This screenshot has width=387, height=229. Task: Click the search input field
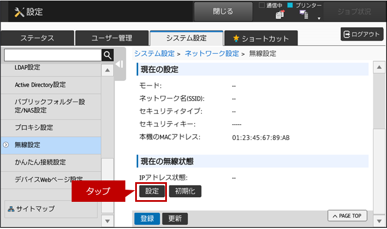point(53,55)
